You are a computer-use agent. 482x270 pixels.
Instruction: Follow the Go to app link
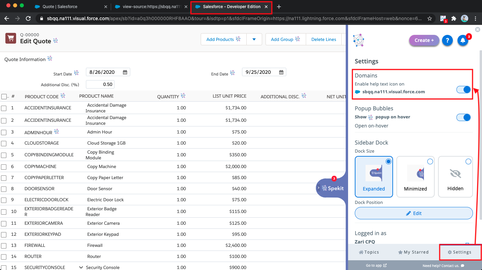click(x=376, y=265)
